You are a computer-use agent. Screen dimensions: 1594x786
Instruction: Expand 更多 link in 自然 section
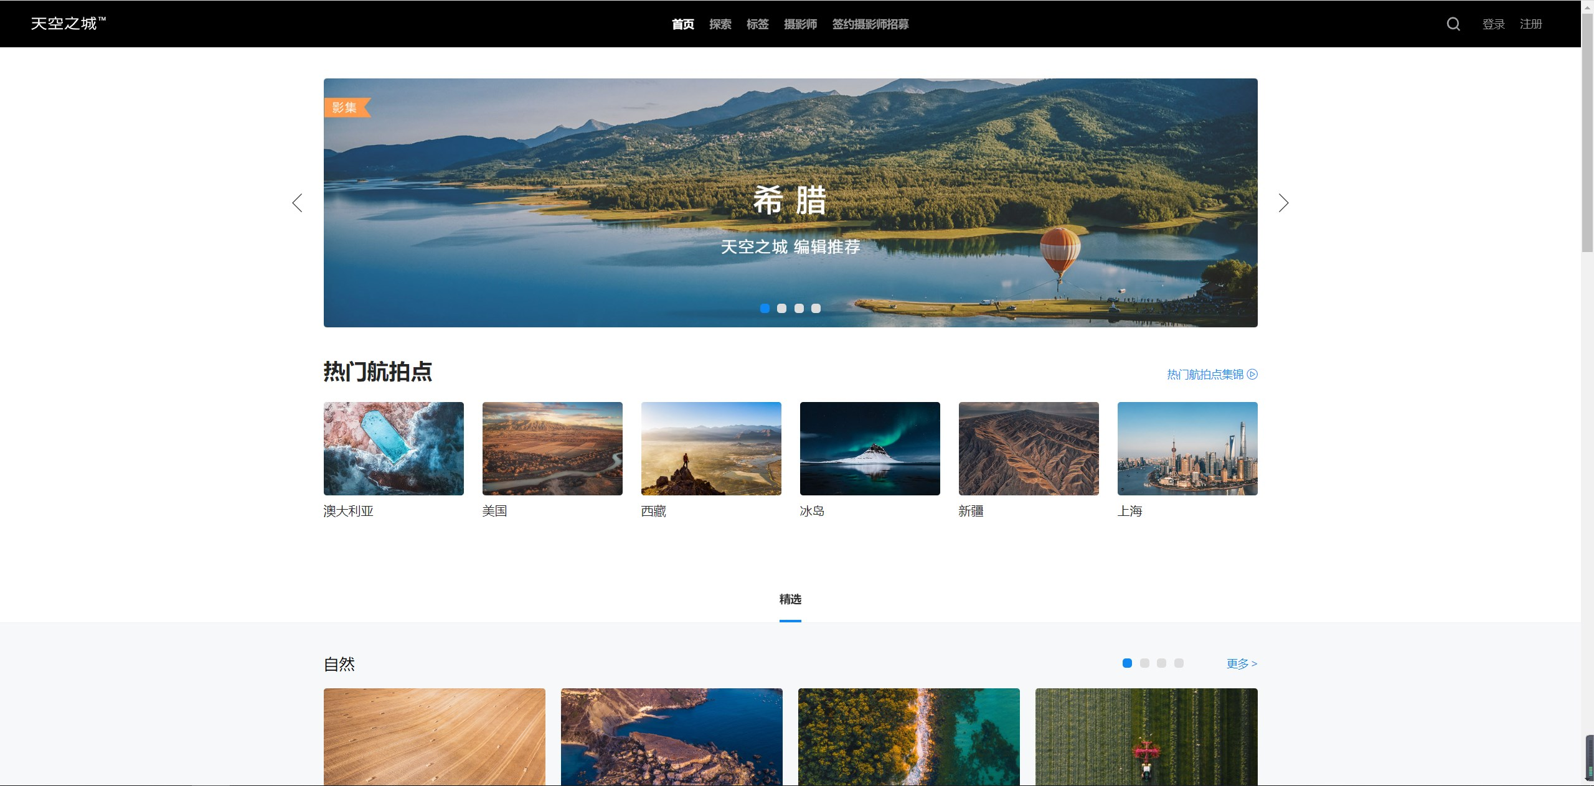pos(1241,663)
